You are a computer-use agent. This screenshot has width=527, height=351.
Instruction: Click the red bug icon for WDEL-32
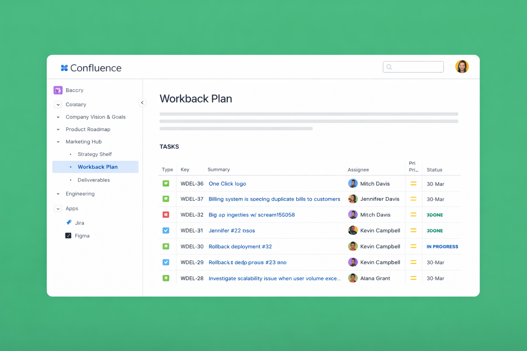166,215
